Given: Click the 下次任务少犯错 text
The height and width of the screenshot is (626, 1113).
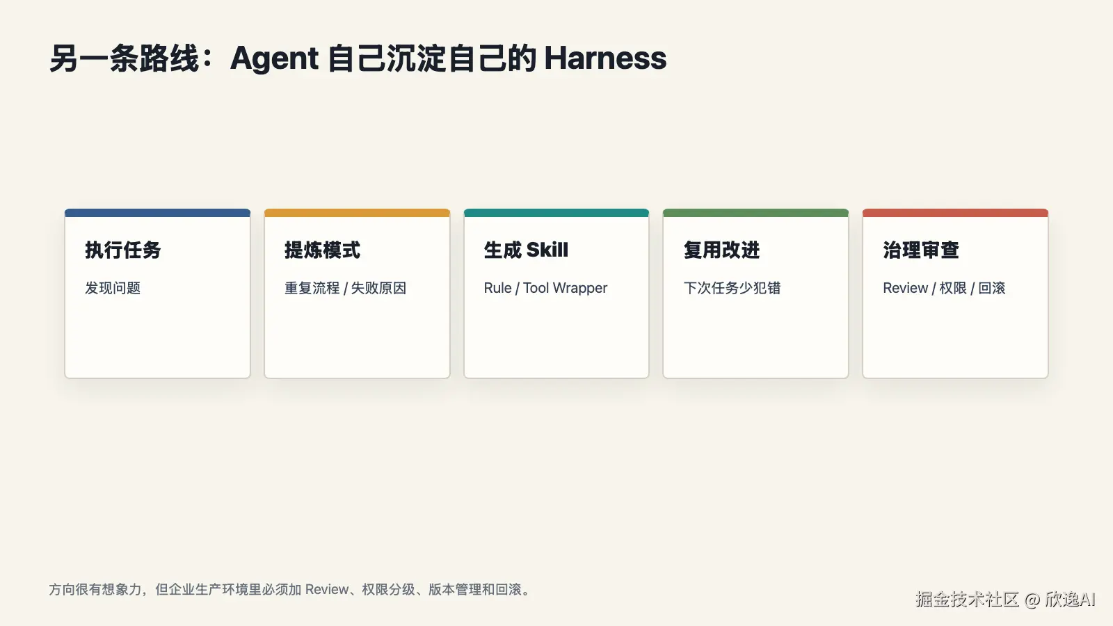Looking at the screenshot, I should tap(732, 288).
